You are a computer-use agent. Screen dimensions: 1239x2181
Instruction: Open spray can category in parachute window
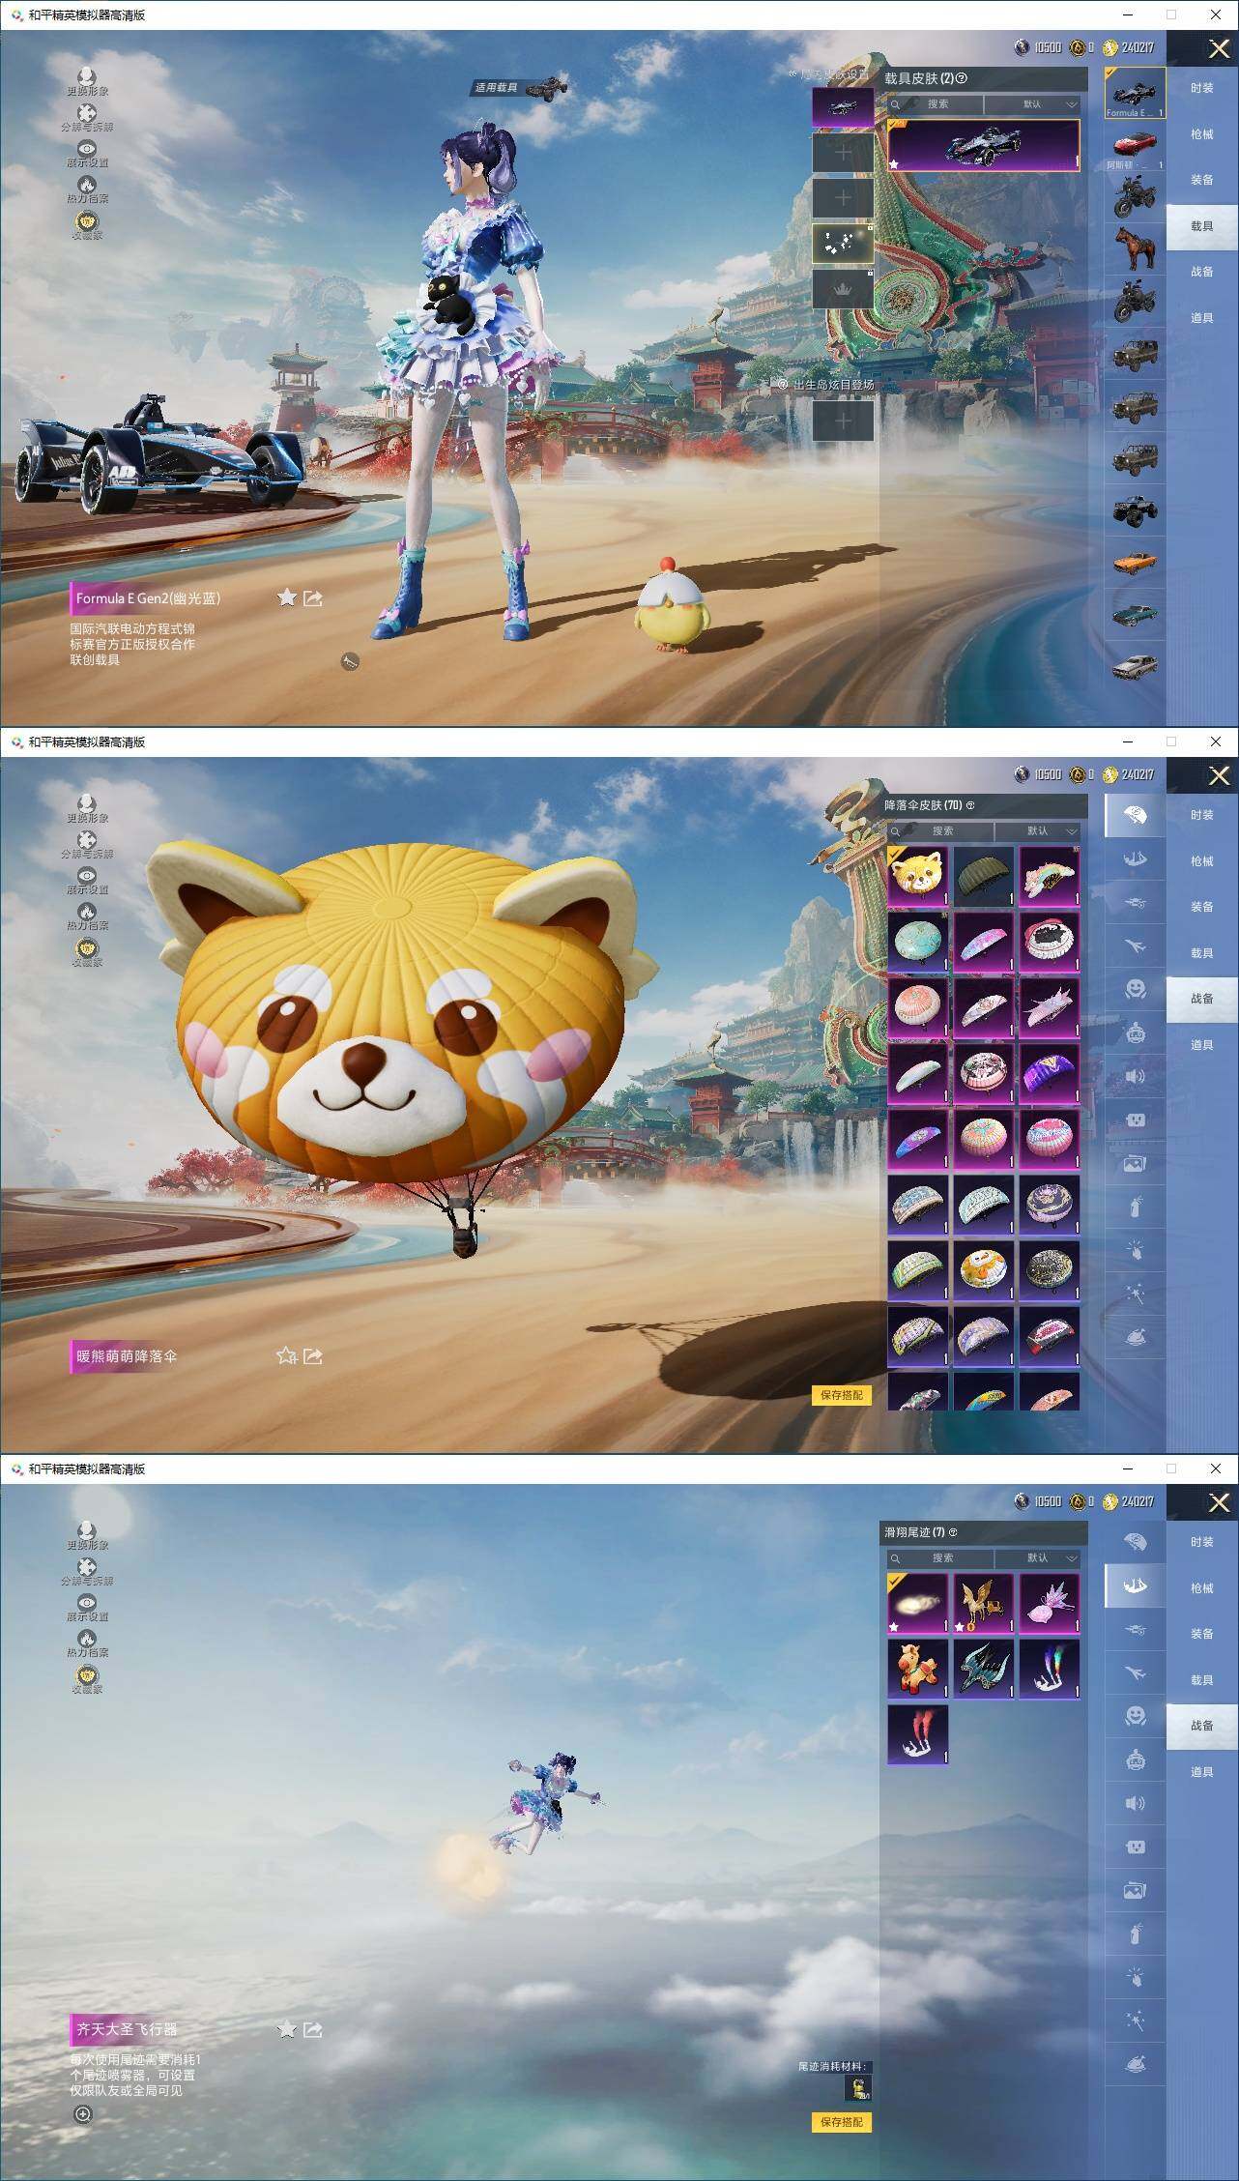pos(1136,1207)
